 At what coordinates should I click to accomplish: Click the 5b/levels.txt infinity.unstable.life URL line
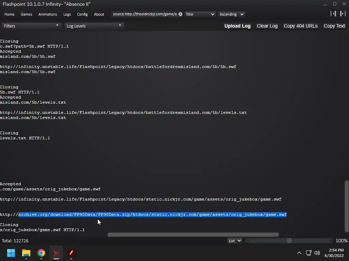(123, 112)
